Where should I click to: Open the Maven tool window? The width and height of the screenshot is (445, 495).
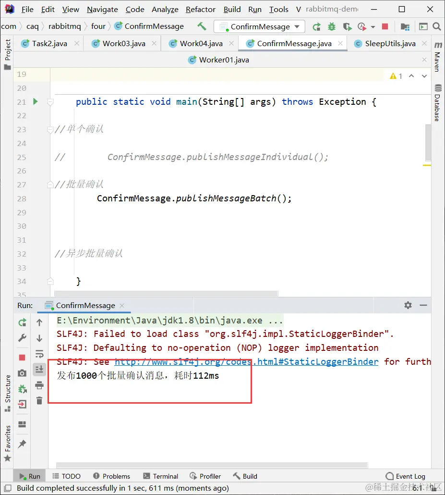[x=437, y=57]
